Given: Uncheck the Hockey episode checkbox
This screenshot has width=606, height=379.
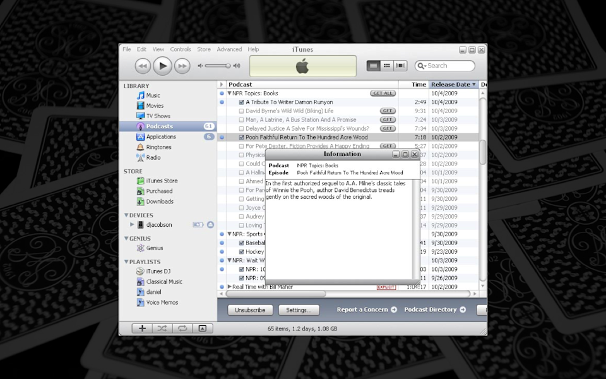Looking at the screenshot, I should (x=242, y=252).
